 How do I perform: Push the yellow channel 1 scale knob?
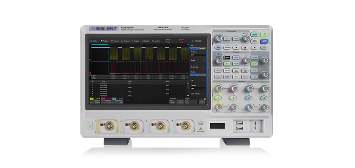(x=218, y=88)
